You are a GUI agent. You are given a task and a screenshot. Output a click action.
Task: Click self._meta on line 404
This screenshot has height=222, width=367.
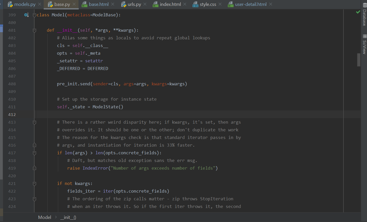pos(87,53)
